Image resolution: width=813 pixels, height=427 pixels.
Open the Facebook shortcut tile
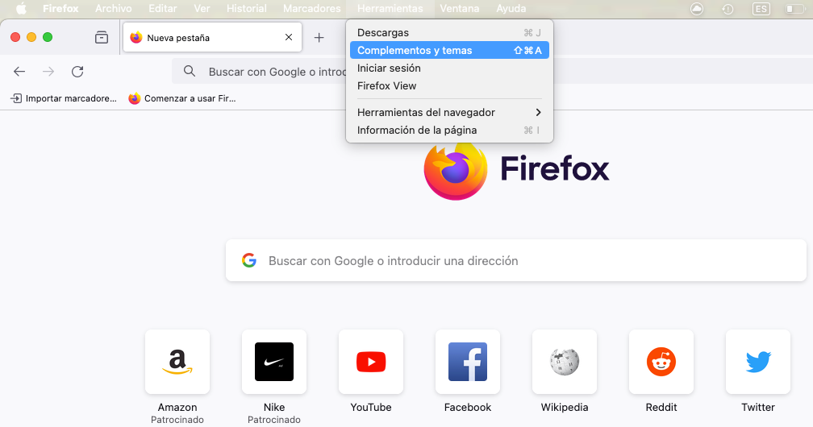468,362
